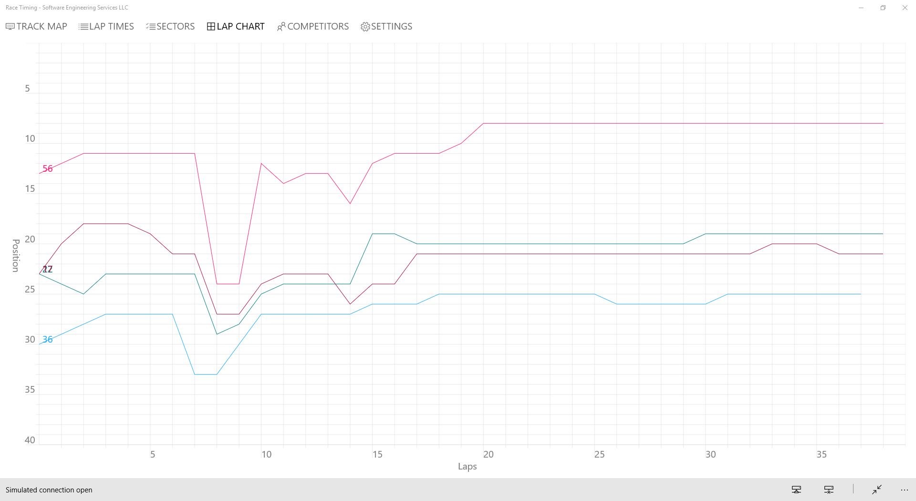Click the Laps axis title
The width and height of the screenshot is (916, 501).
[468, 467]
